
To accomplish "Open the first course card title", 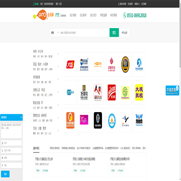I will coord(44,159).
